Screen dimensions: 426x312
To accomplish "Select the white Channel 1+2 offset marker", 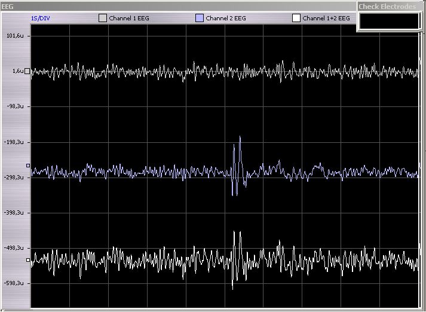I will click(28, 260).
